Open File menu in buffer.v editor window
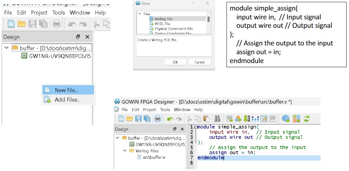349x171 pixels. 125,110
